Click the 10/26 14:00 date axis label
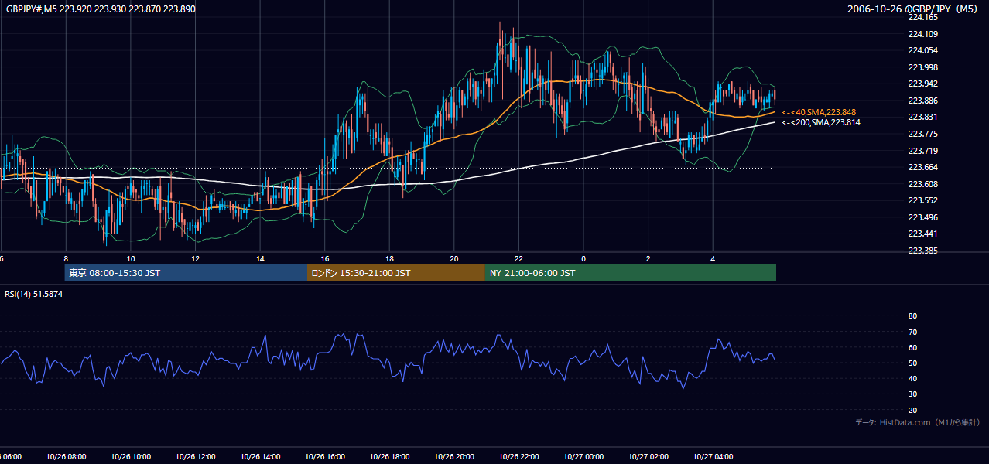Viewport: 989px width, 464px height. [x=260, y=457]
